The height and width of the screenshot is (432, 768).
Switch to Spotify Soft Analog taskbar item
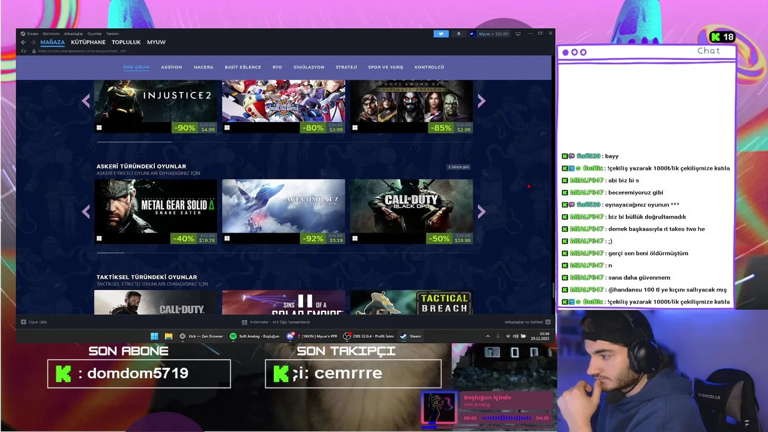[x=255, y=336]
